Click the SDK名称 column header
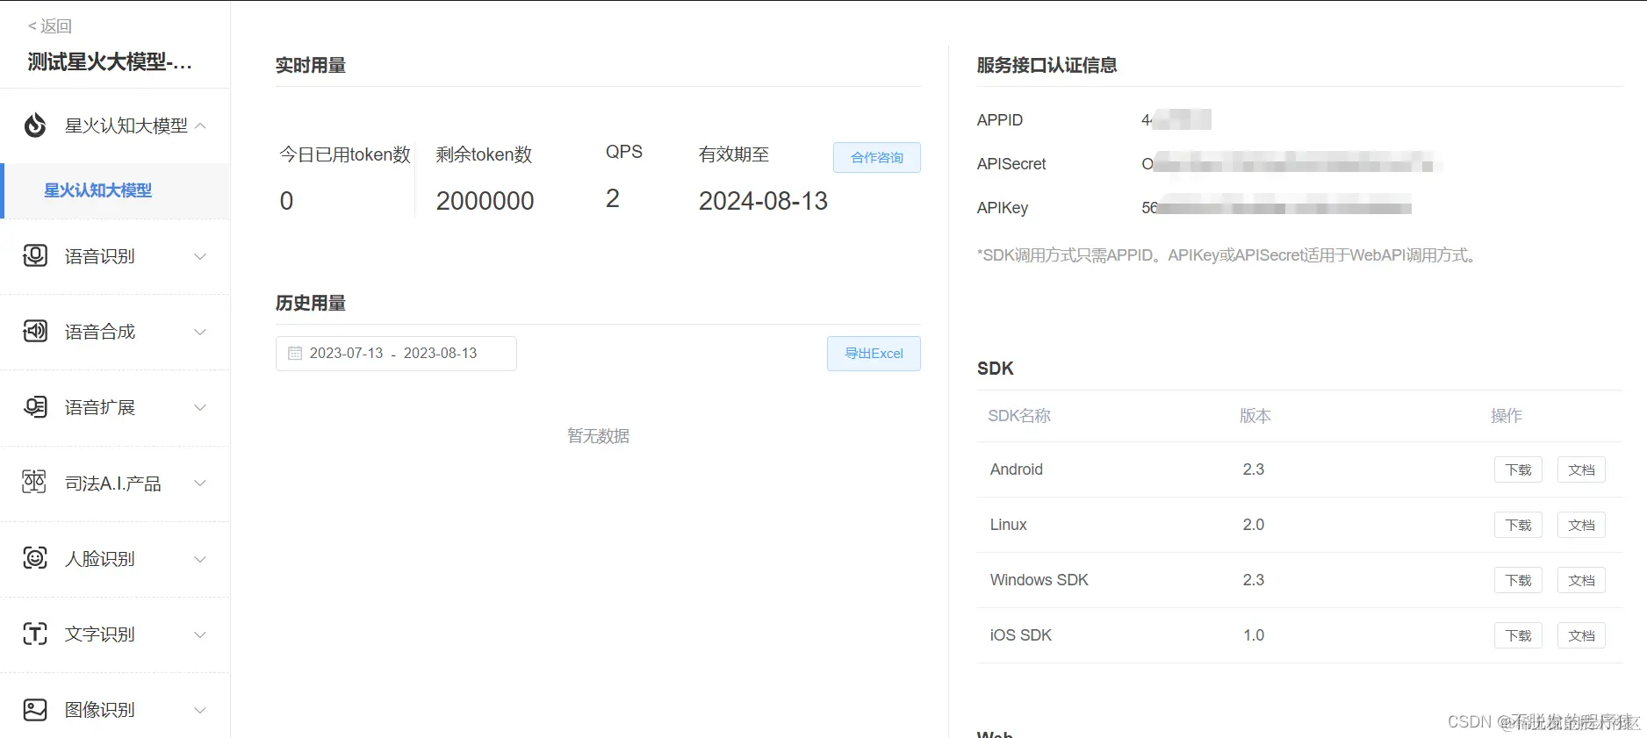Viewport: 1647px width, 738px height. tap(1019, 416)
